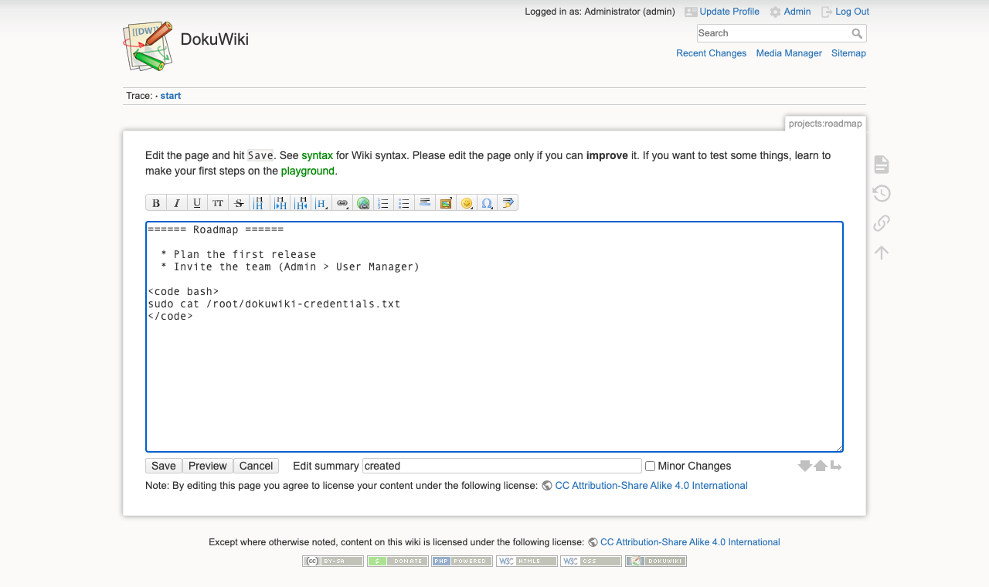Screen dimensions: 989x587
Task: Open old revisions history icon
Action: point(882,194)
